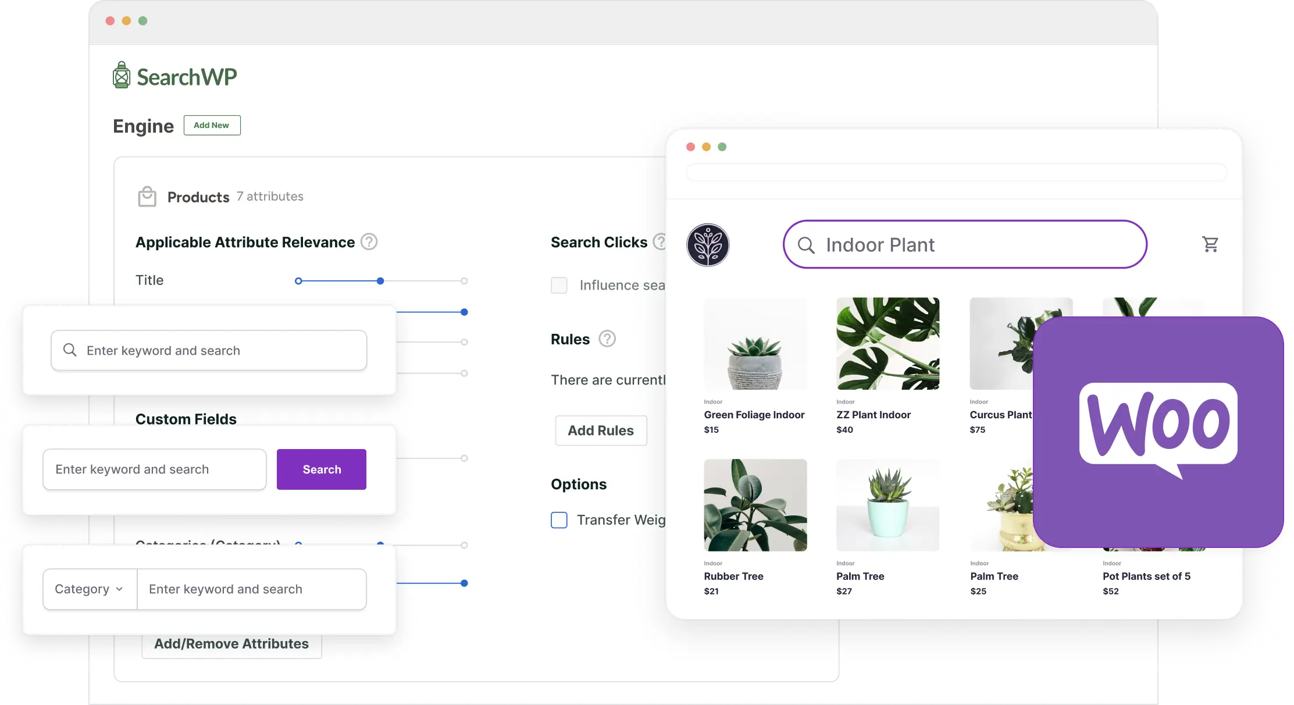Image resolution: width=1294 pixels, height=705 pixels.
Task: Focus the keyword field beside Search button
Action: pyautogui.click(x=155, y=469)
